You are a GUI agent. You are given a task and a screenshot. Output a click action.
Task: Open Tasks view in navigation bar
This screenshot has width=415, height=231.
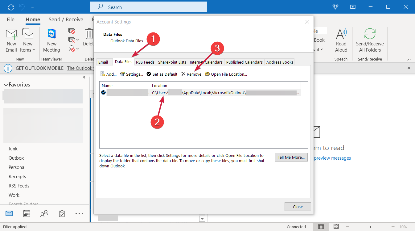pyautogui.click(x=62, y=213)
